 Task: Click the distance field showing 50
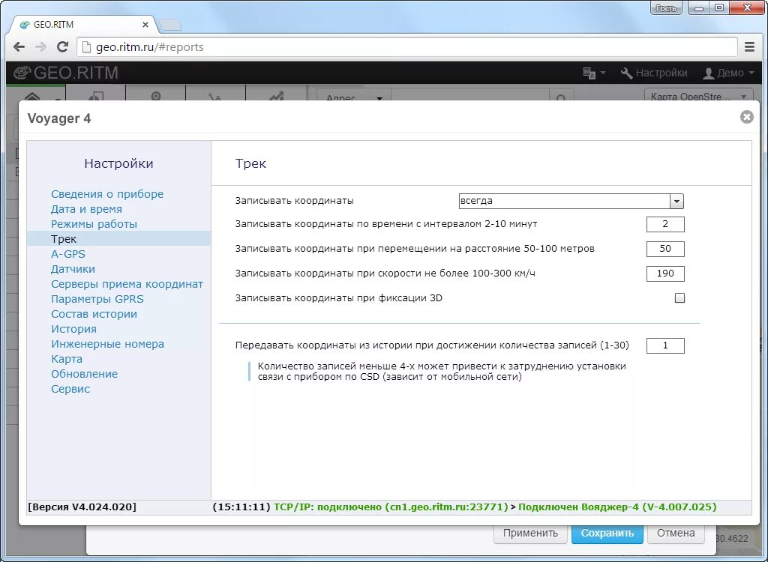665,249
